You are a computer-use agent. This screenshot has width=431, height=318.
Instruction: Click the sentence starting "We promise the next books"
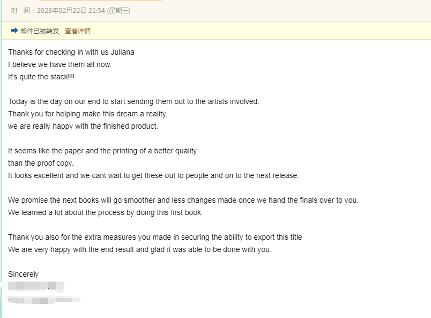pos(183,200)
